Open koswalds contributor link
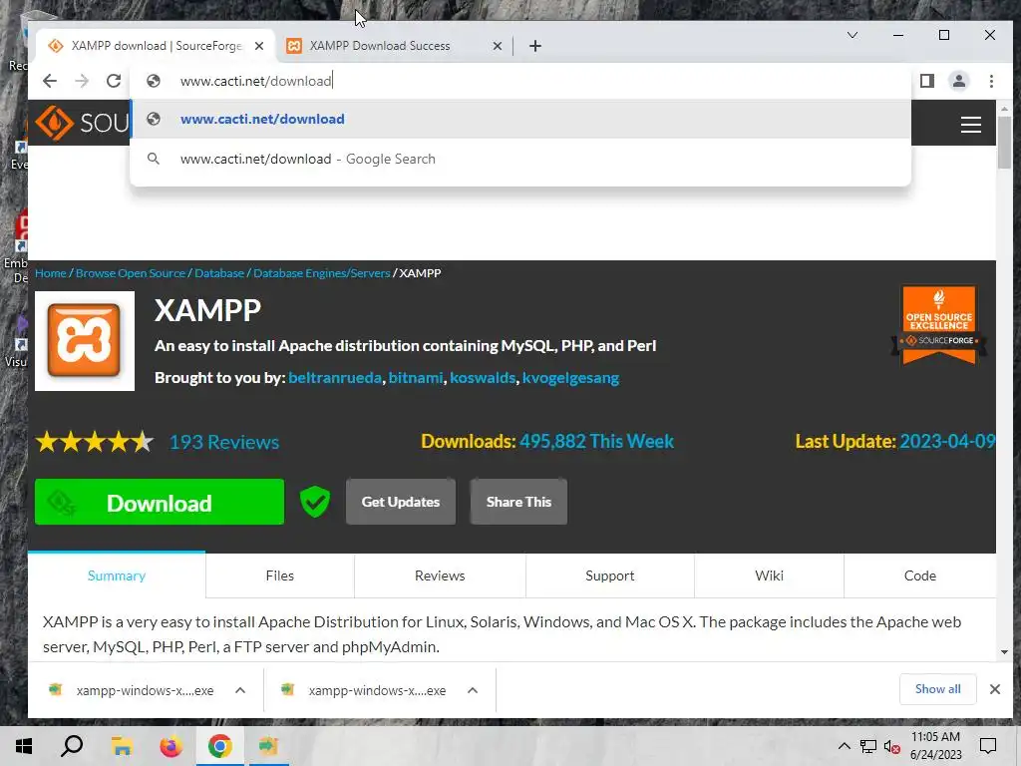The height and width of the screenshot is (766, 1021). tap(483, 378)
